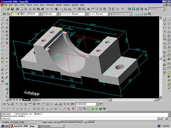
Task: Open the File menu
Action: [x=6, y=5]
